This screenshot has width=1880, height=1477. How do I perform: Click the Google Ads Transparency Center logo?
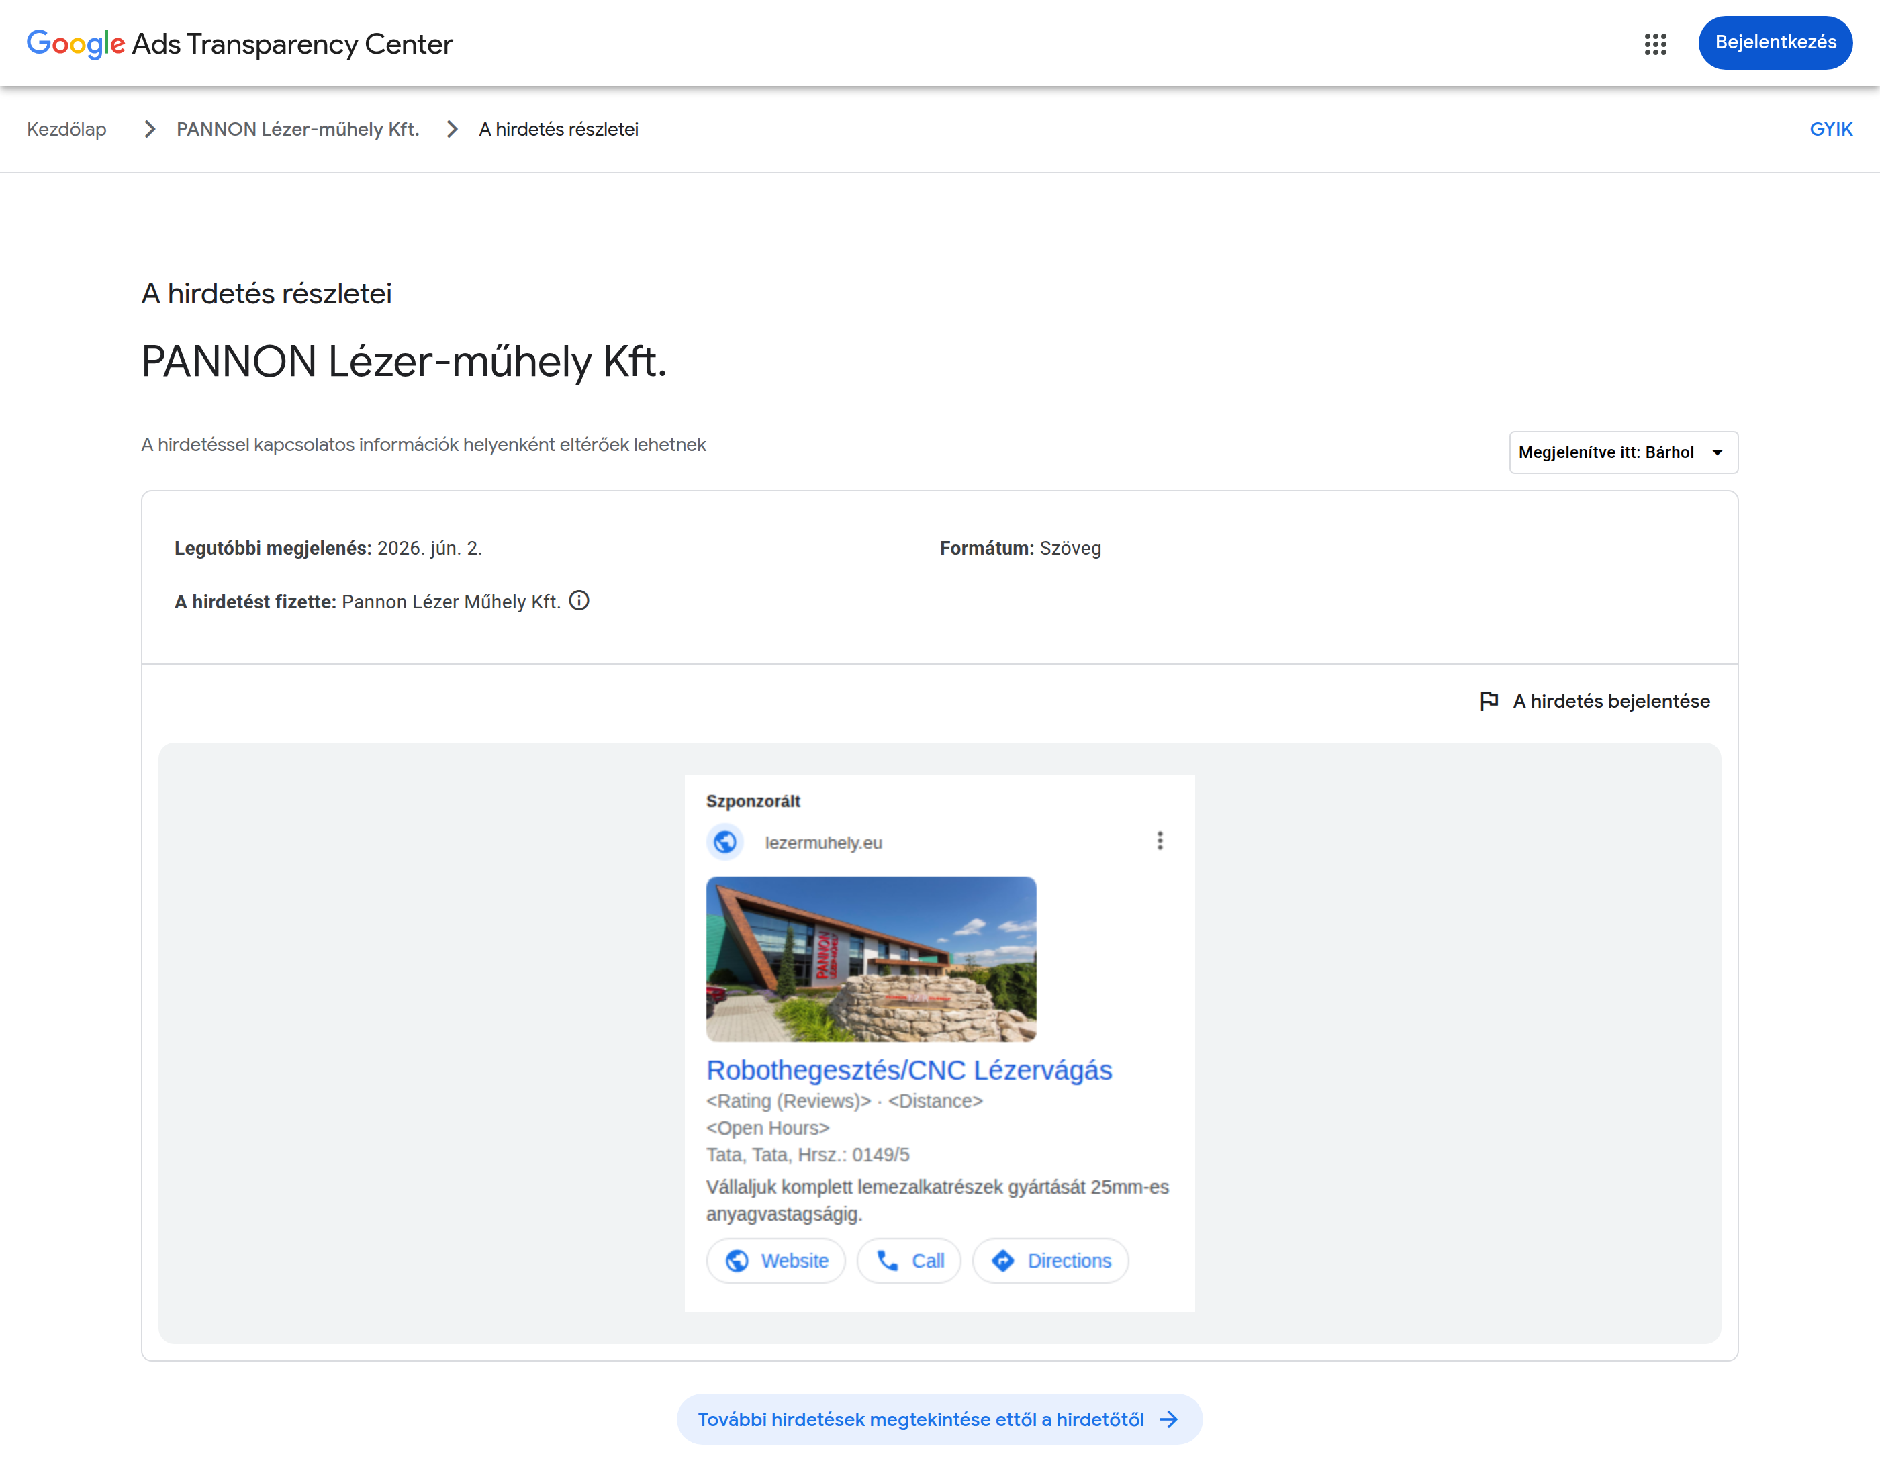240,43
